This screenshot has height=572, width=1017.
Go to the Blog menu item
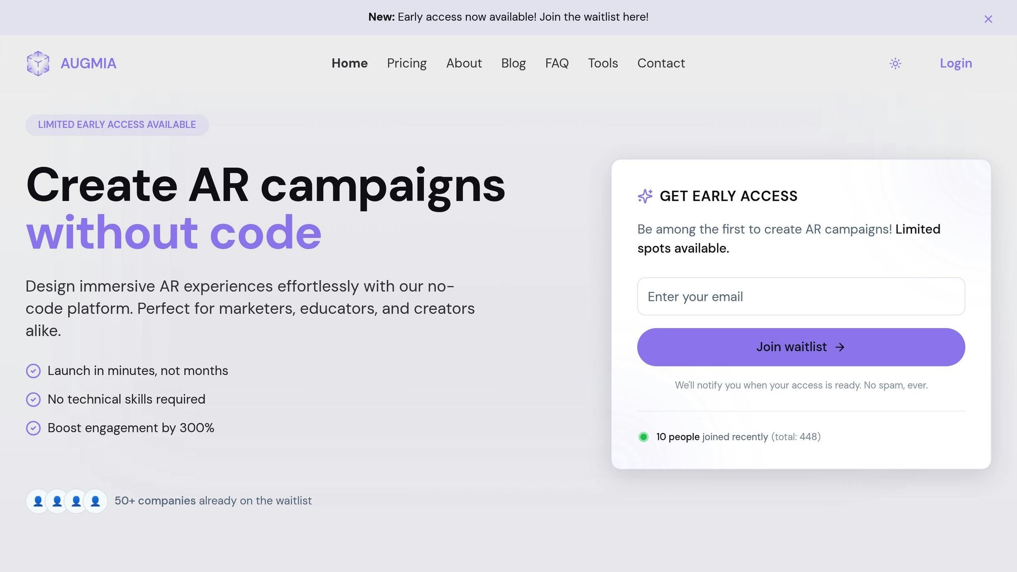click(x=513, y=64)
